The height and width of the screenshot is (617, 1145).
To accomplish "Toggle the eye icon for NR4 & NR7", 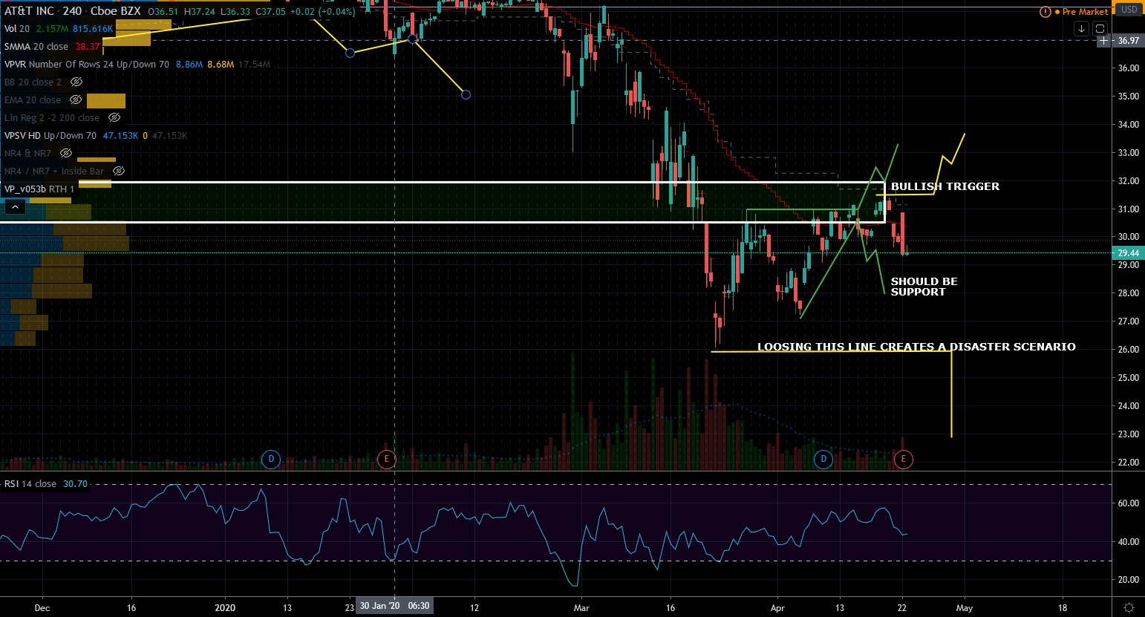I will coord(66,154).
